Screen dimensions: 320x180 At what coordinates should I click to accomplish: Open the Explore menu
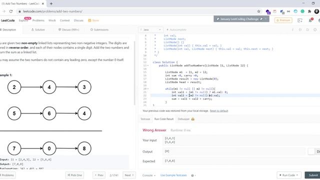(x=23, y=20)
